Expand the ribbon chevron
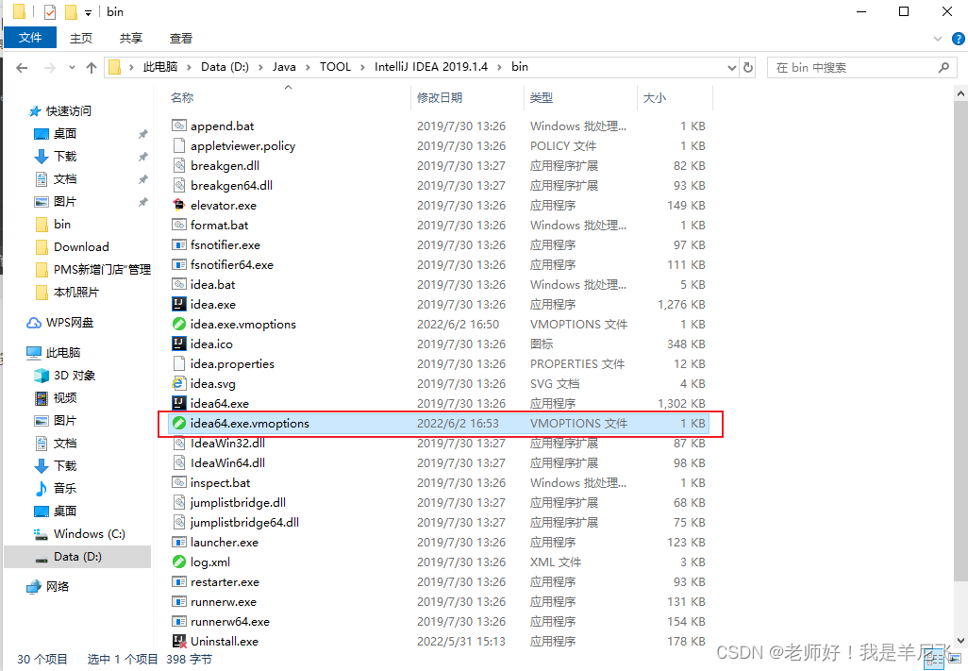Image resolution: width=968 pixels, height=671 pixels. coord(938,39)
